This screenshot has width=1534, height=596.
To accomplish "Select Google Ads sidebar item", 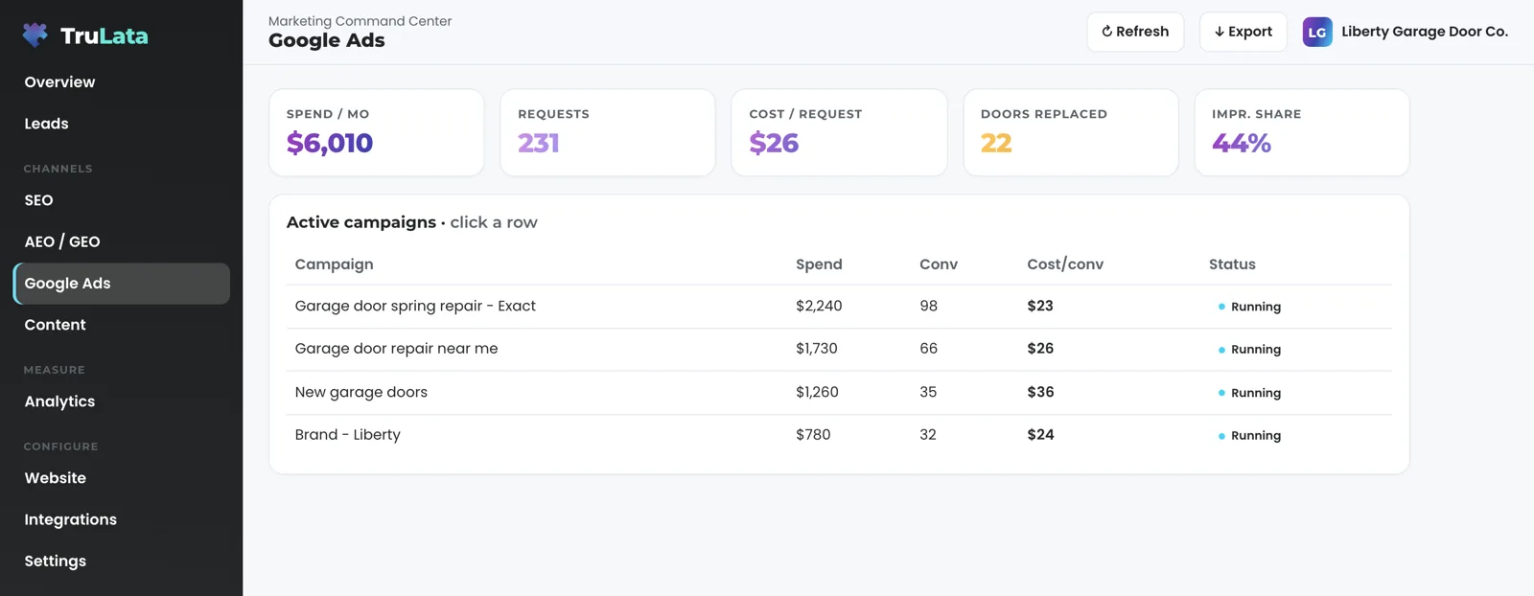I will click(121, 284).
